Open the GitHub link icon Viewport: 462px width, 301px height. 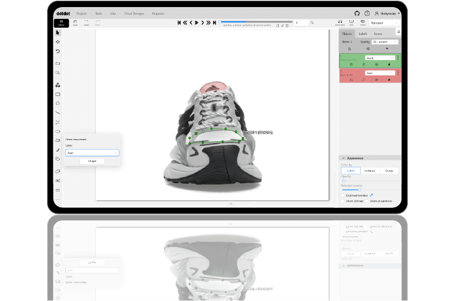tap(357, 14)
